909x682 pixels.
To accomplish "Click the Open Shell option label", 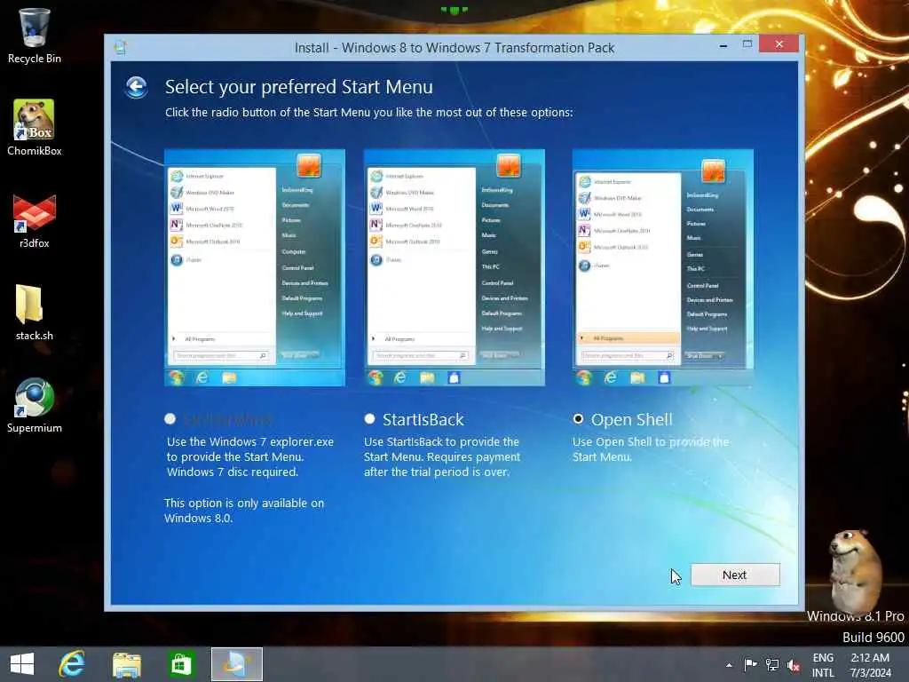I will click(x=632, y=419).
